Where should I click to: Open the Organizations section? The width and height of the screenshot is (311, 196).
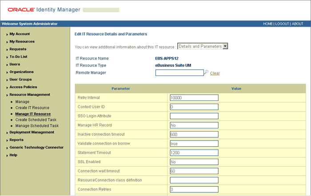coord(21,72)
